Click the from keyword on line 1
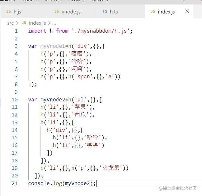 click(62, 31)
